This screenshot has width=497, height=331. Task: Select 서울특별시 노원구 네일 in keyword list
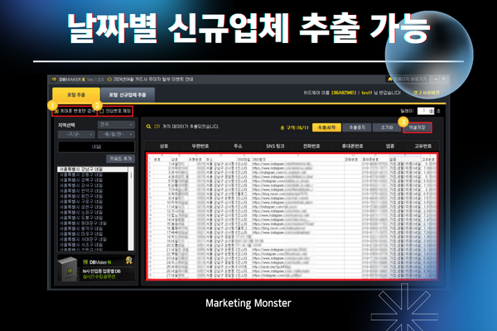[x=93, y=213]
